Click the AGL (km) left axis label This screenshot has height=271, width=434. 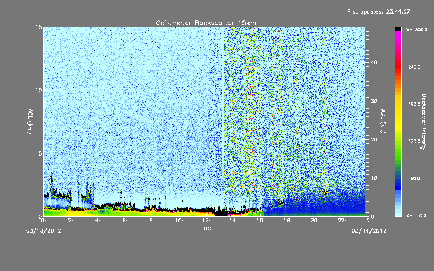(30, 121)
